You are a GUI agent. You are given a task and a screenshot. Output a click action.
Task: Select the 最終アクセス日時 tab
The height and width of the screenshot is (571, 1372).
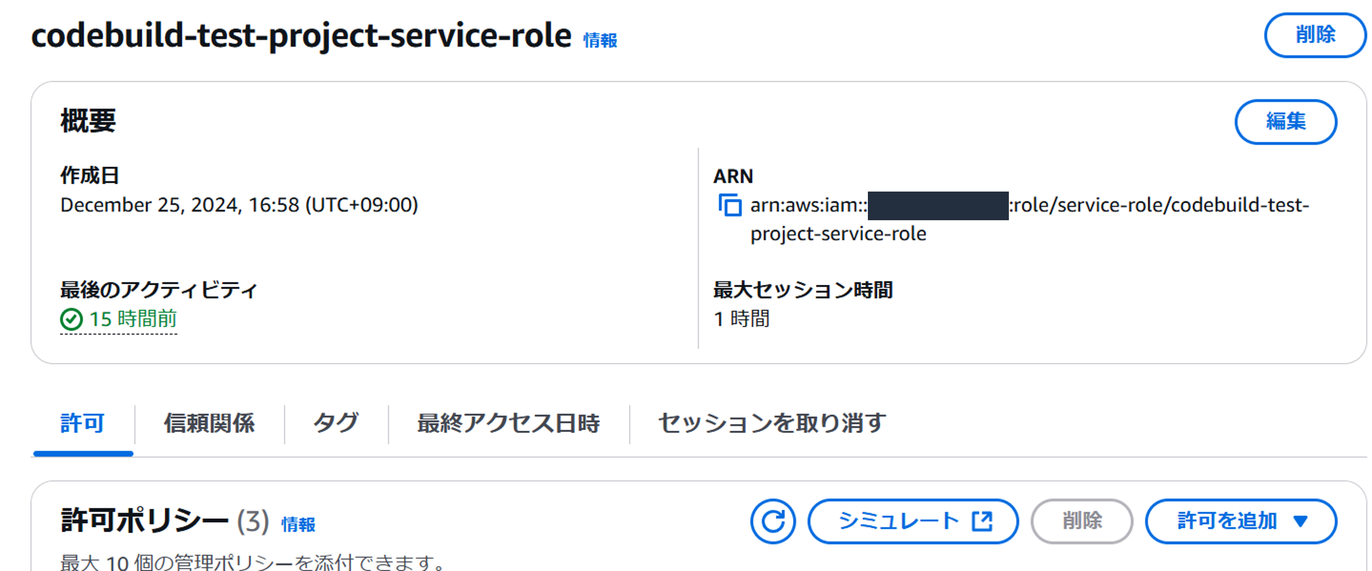(x=508, y=422)
